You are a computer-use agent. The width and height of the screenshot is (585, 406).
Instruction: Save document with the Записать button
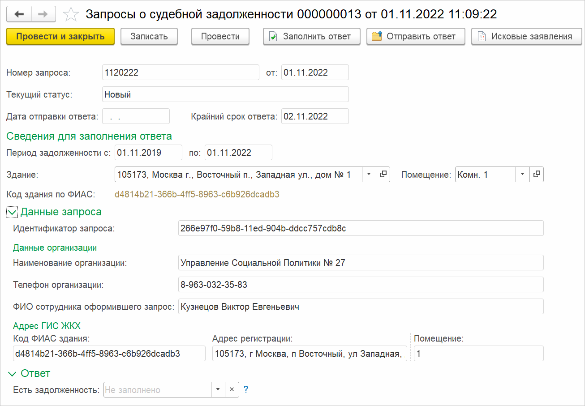(149, 37)
